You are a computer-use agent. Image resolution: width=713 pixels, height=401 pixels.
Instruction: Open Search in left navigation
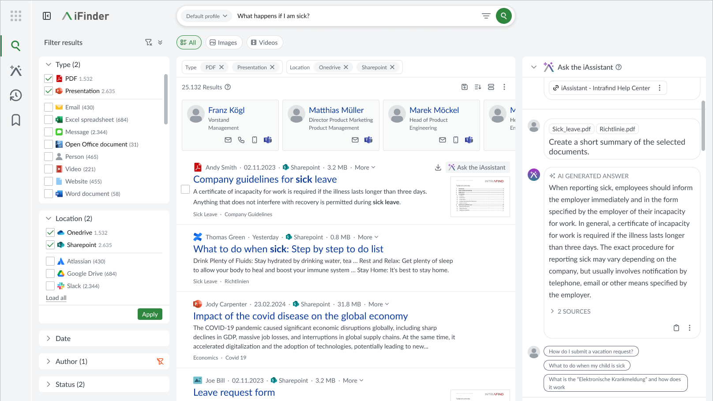click(x=16, y=45)
